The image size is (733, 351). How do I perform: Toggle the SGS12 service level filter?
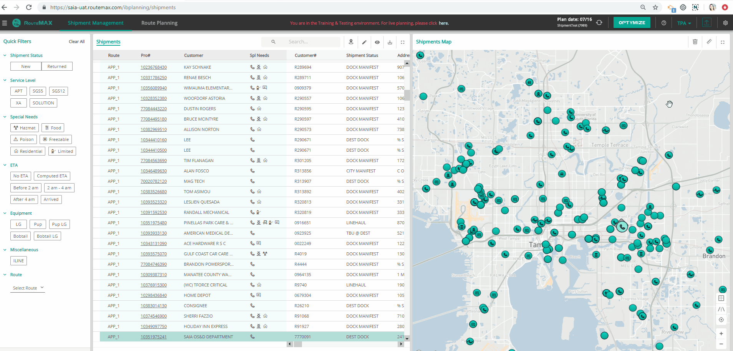58,91
